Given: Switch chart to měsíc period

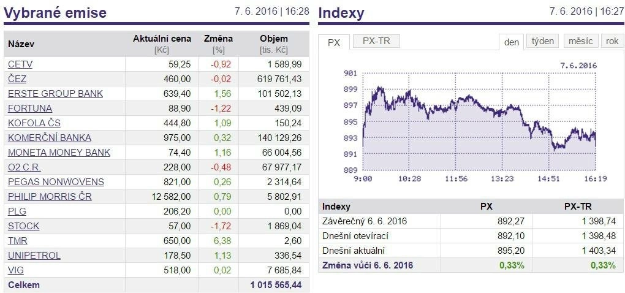Looking at the screenshot, I should click(581, 41).
